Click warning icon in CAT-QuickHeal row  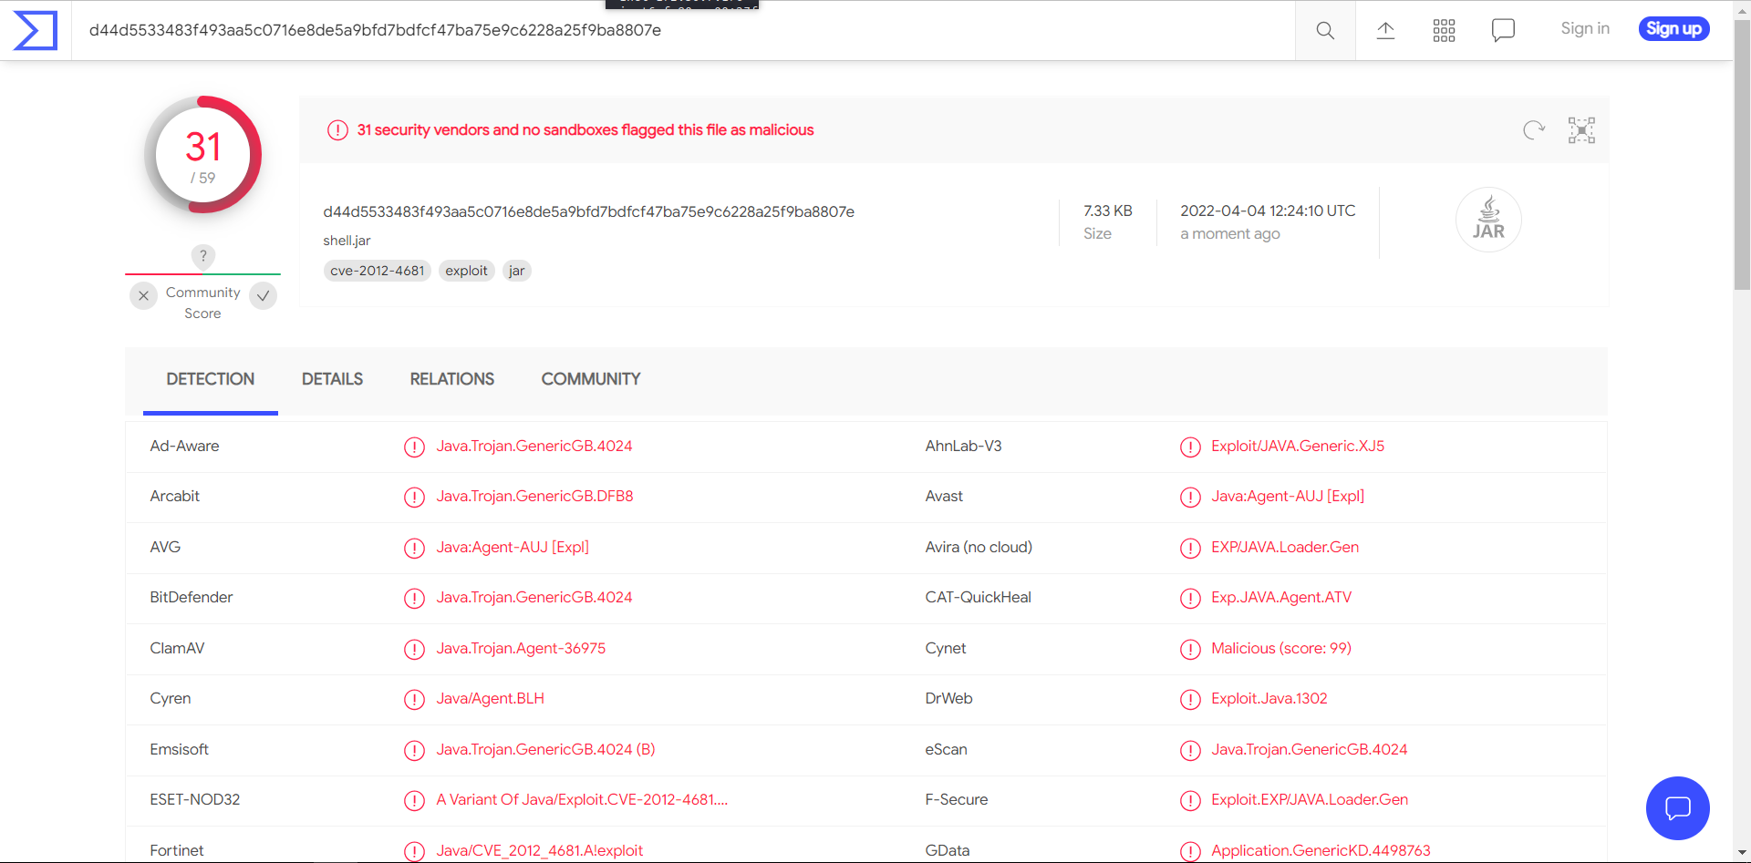click(1190, 598)
